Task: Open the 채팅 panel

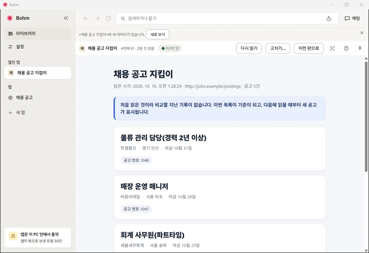Action: 352,18
